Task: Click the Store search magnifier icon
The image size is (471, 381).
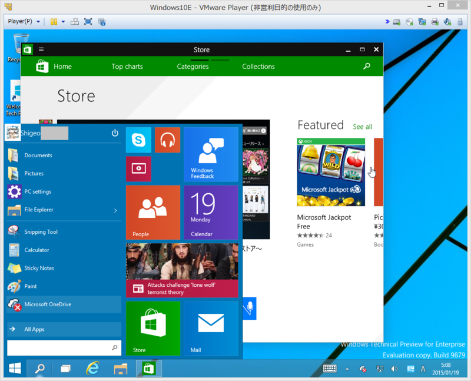Action: click(366, 66)
